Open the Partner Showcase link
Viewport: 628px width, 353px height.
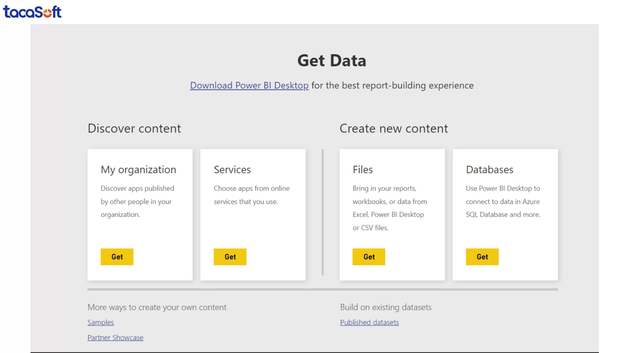(x=115, y=337)
